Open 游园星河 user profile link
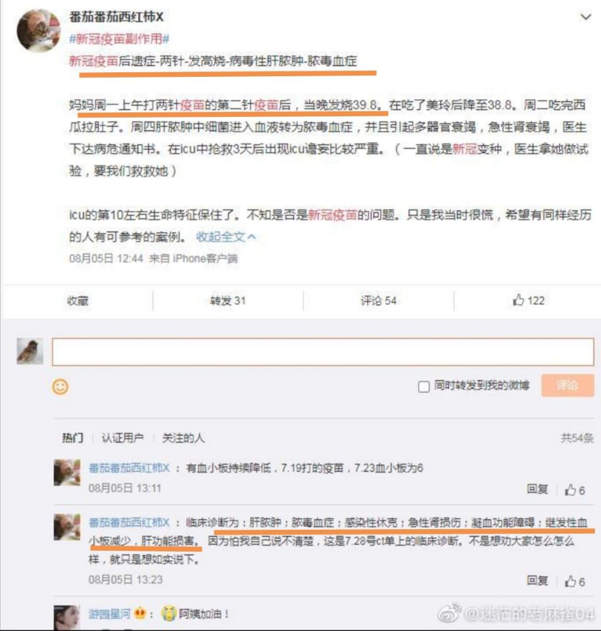Screen dimensions: 601x631 point(110,614)
